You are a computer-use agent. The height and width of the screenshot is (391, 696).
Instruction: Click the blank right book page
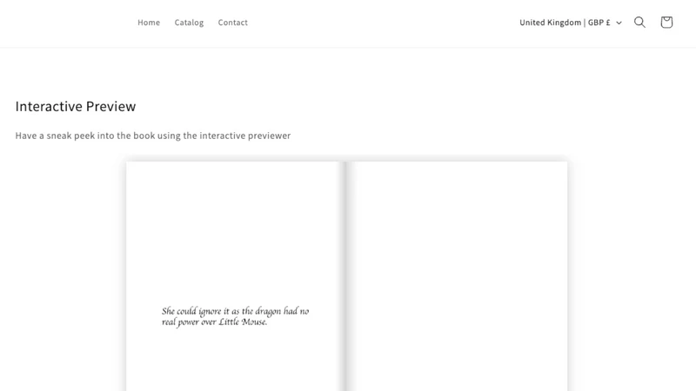[458, 276]
